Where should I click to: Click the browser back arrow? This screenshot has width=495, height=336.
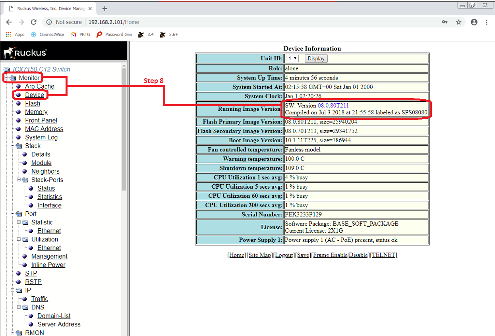9,22
